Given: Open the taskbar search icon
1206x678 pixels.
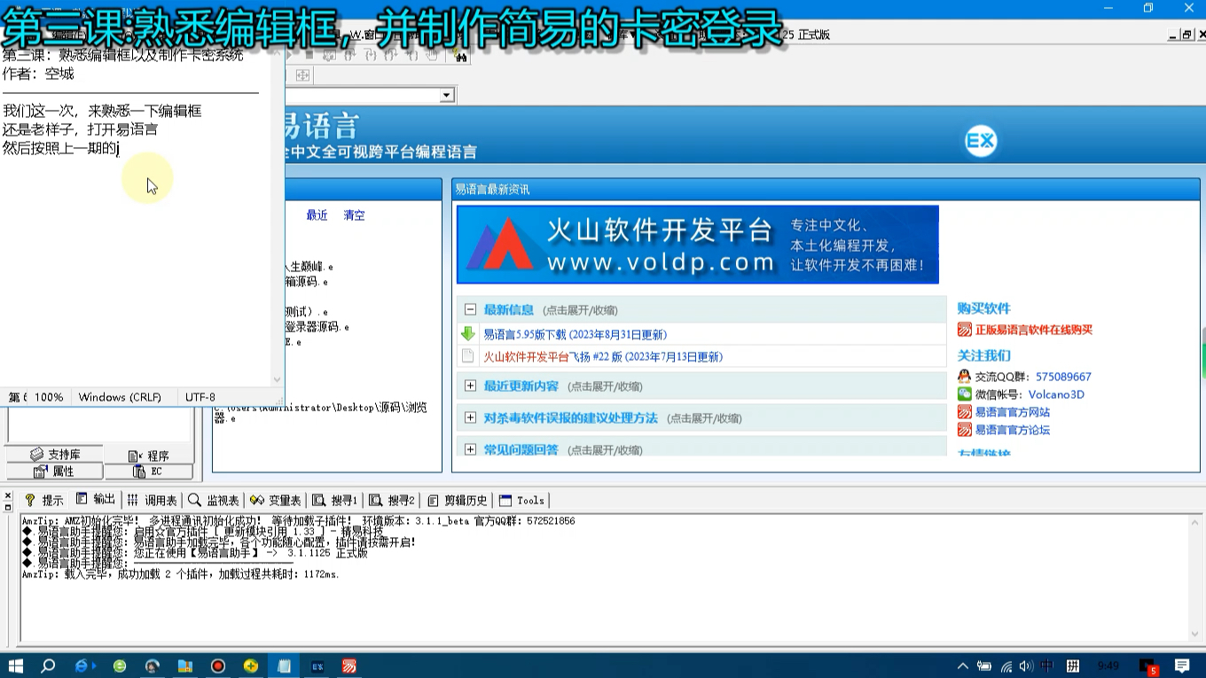Looking at the screenshot, I should click(x=48, y=666).
